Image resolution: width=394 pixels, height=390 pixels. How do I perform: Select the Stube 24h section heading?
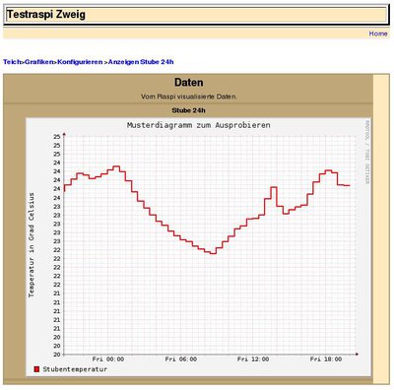coord(188,110)
